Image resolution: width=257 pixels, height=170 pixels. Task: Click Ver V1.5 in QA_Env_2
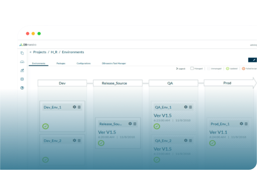[x=163, y=149]
